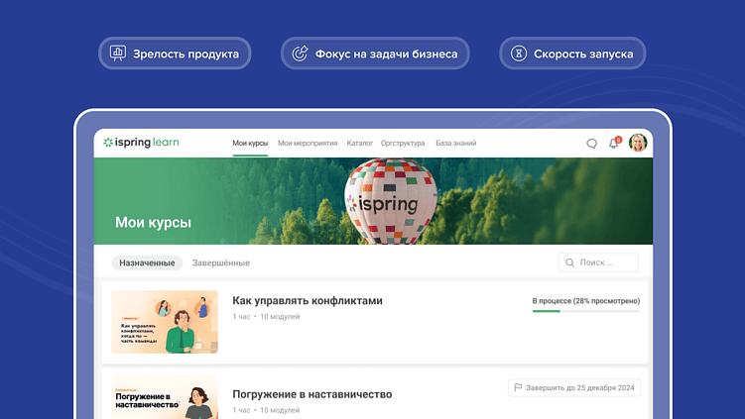Switch to Мои курсы tab

pyautogui.click(x=250, y=144)
